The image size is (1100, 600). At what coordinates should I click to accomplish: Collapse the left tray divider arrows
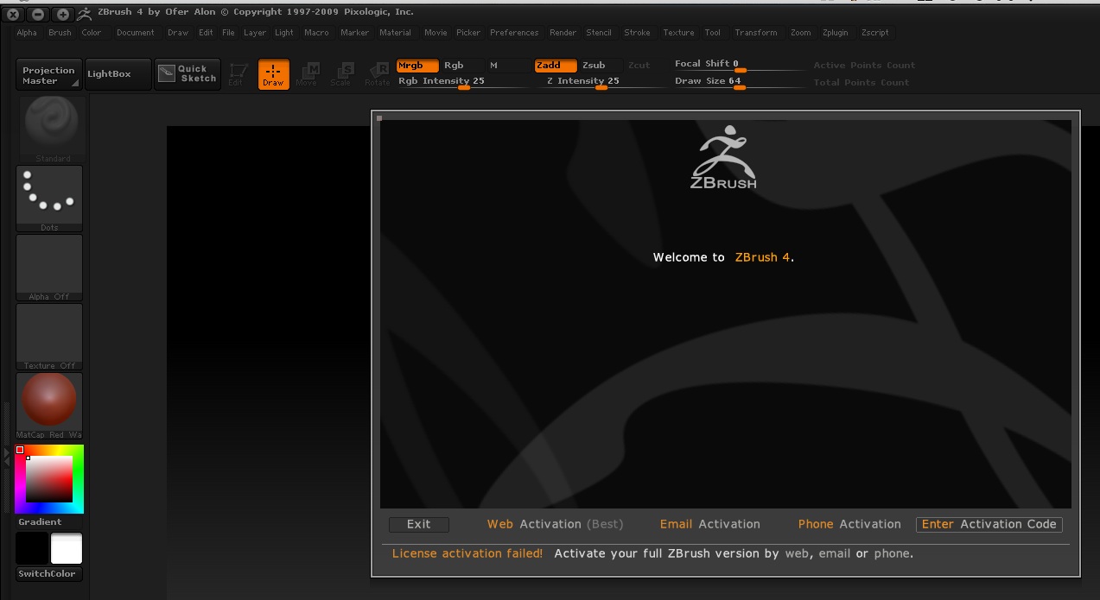point(7,457)
